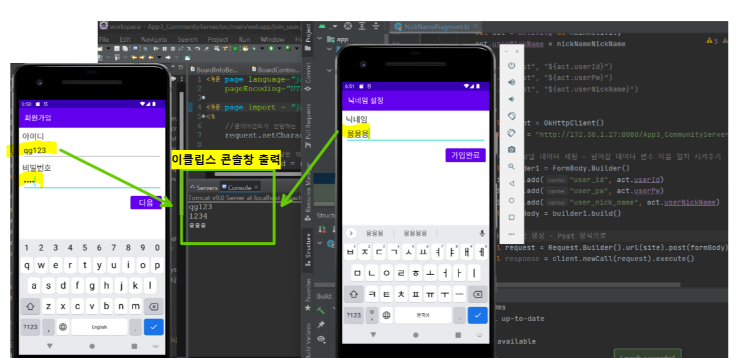Screen dimensions: 731x358
Task: Tap the 다음 button on signup screen
Action: click(146, 203)
